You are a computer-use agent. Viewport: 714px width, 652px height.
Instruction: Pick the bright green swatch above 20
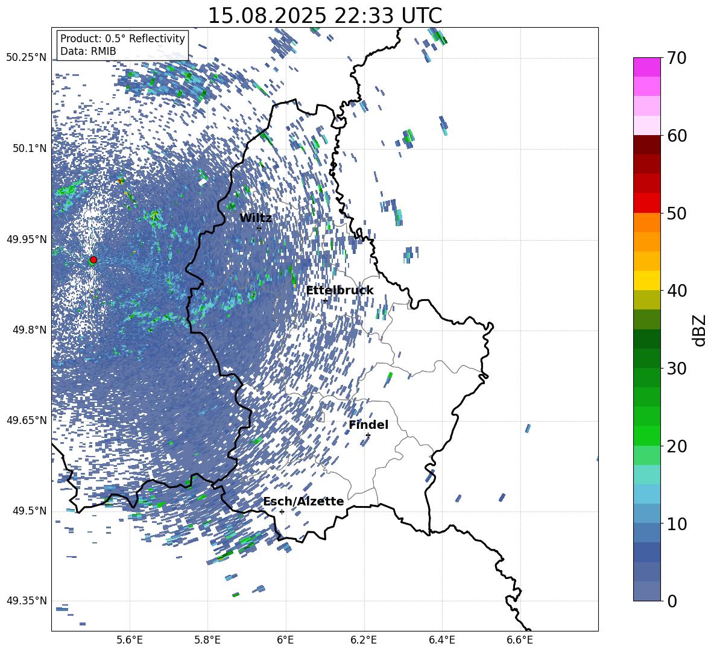(647, 435)
